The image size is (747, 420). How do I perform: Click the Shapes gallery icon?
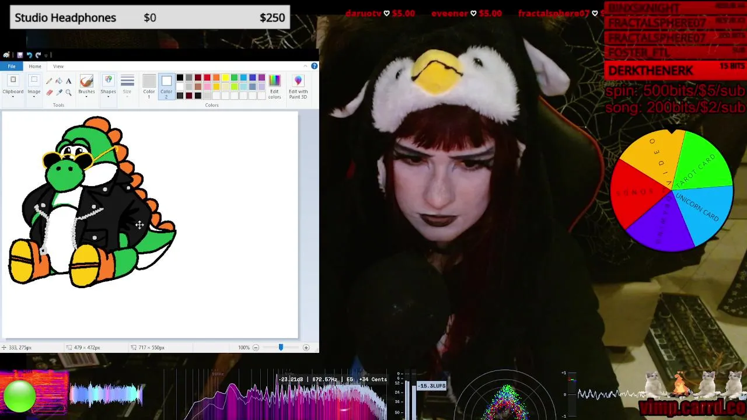tap(108, 80)
